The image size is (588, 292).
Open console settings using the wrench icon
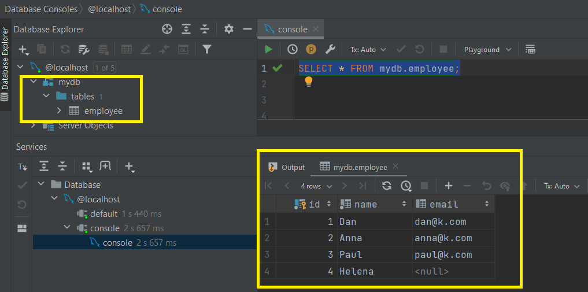click(330, 50)
